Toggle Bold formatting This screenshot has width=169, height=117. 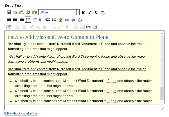click(x=83, y=12)
